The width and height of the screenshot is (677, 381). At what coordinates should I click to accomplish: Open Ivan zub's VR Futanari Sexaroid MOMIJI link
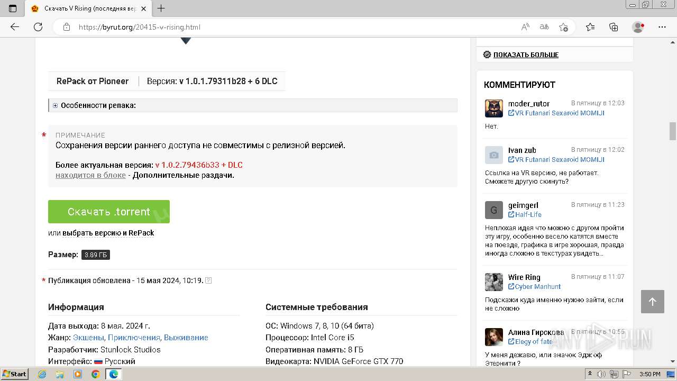[x=560, y=160]
